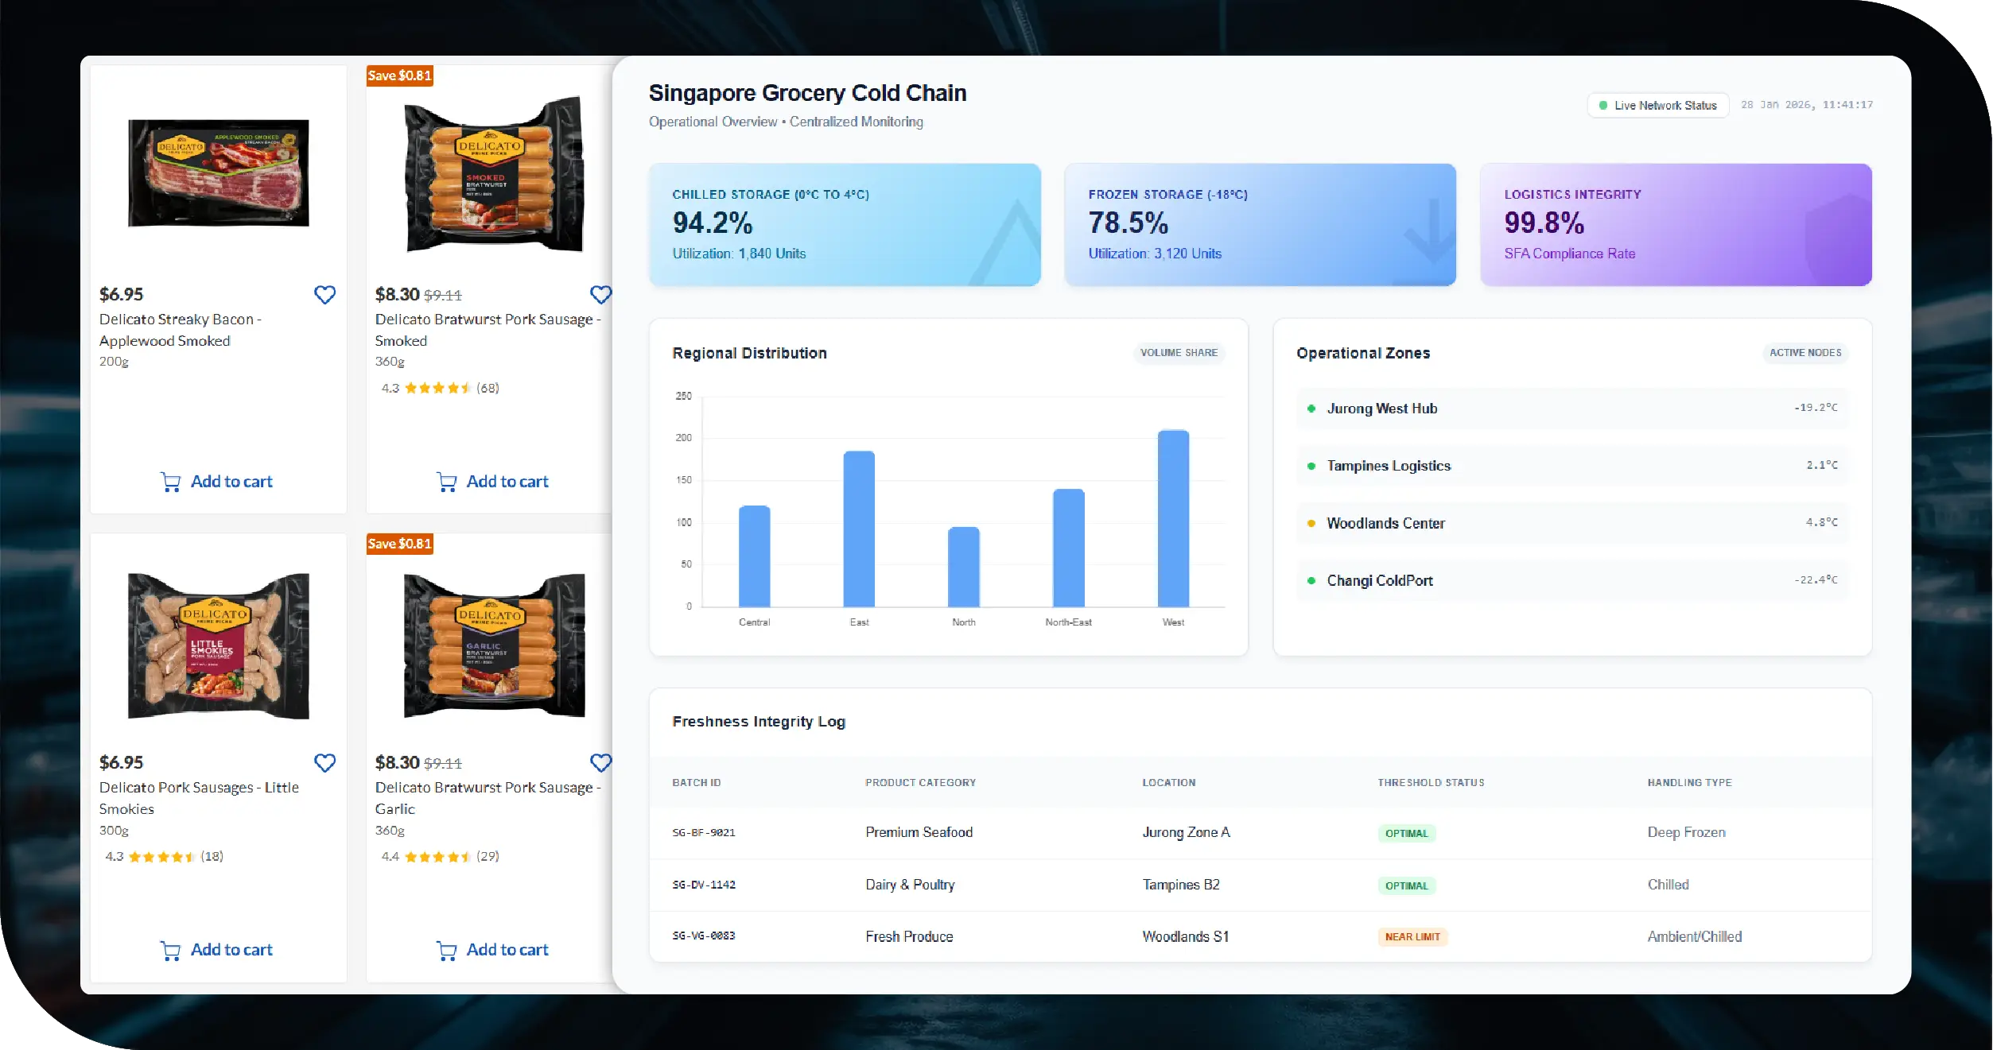Click the NEAR LIMIT status badge
This screenshot has width=1993, height=1050.
coord(1412,937)
